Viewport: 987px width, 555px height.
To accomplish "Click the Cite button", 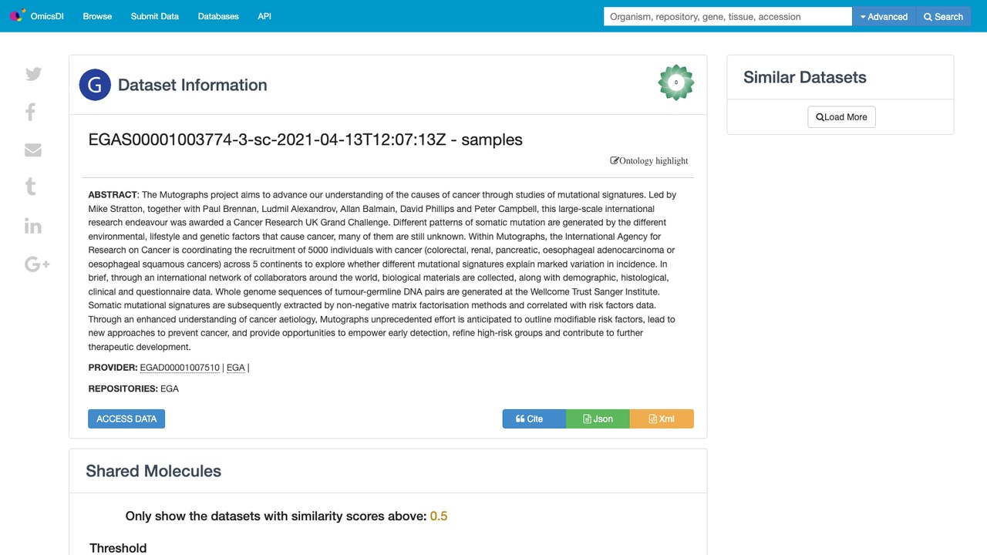I will click(534, 419).
